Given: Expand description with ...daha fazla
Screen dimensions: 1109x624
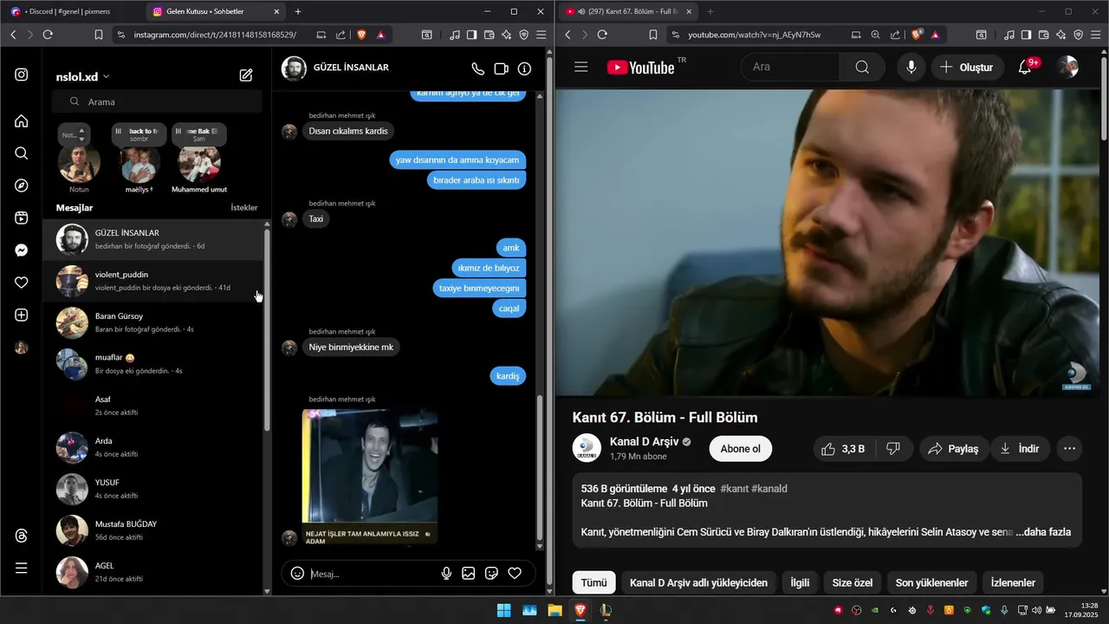Looking at the screenshot, I should coord(1043,532).
